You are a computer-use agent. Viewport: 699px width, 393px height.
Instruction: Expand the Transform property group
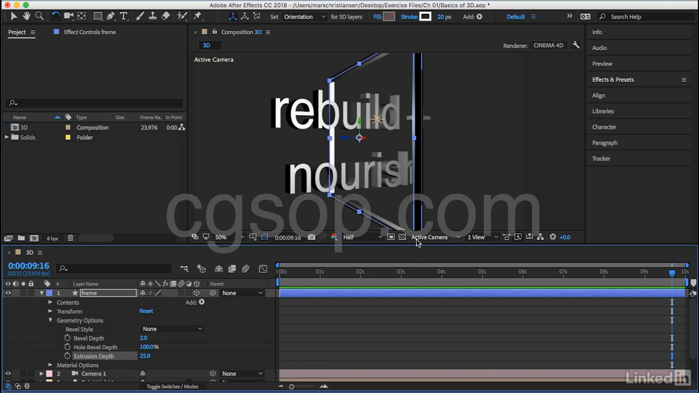(50, 311)
